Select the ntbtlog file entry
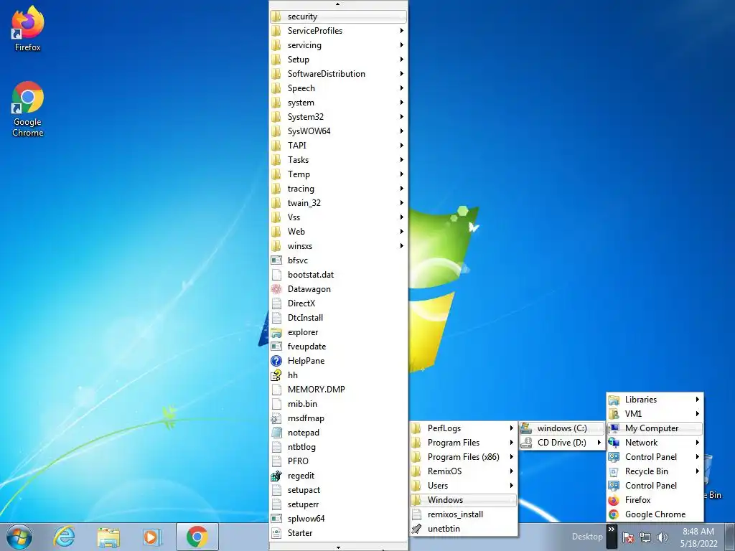 click(338, 447)
